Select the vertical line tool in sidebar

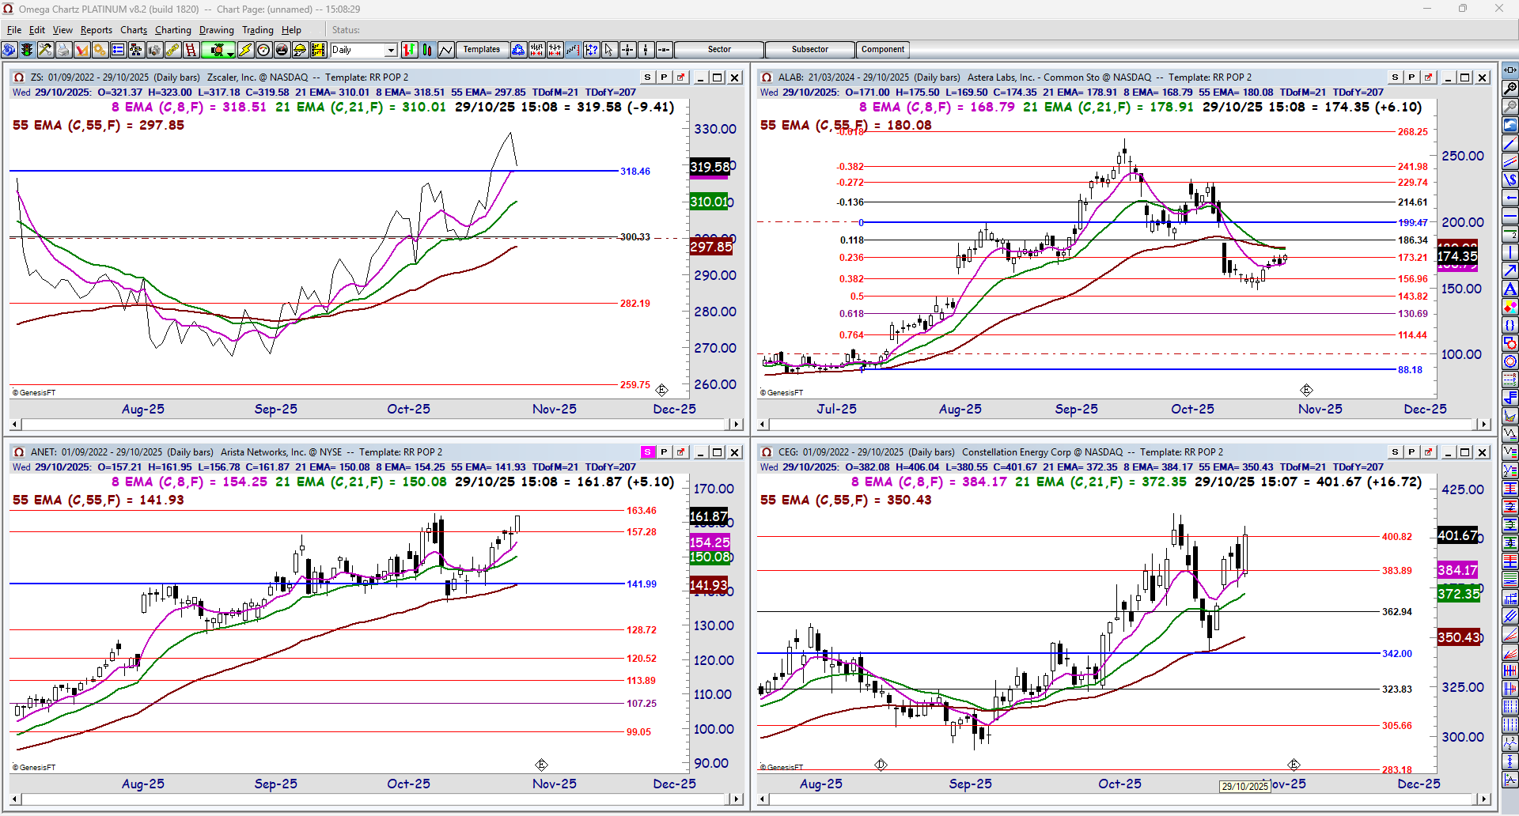click(x=1510, y=252)
